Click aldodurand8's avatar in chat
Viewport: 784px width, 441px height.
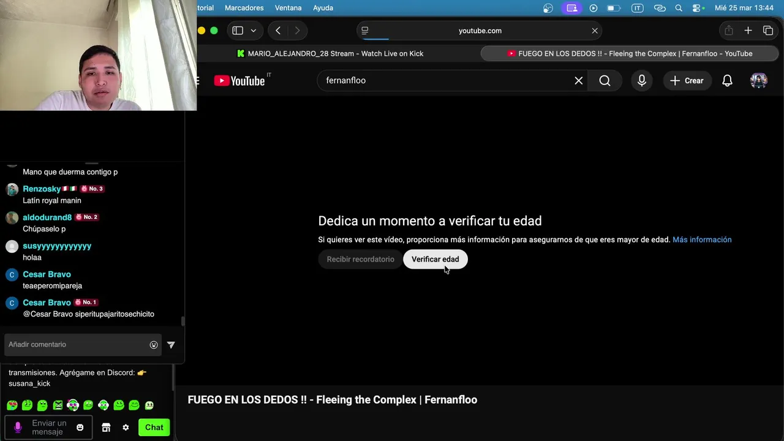(x=12, y=217)
